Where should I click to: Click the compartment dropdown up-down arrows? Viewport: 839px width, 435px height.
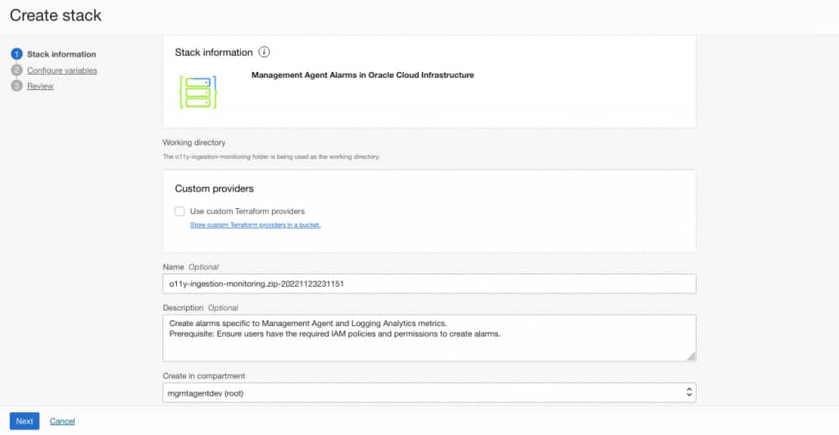pyautogui.click(x=688, y=392)
